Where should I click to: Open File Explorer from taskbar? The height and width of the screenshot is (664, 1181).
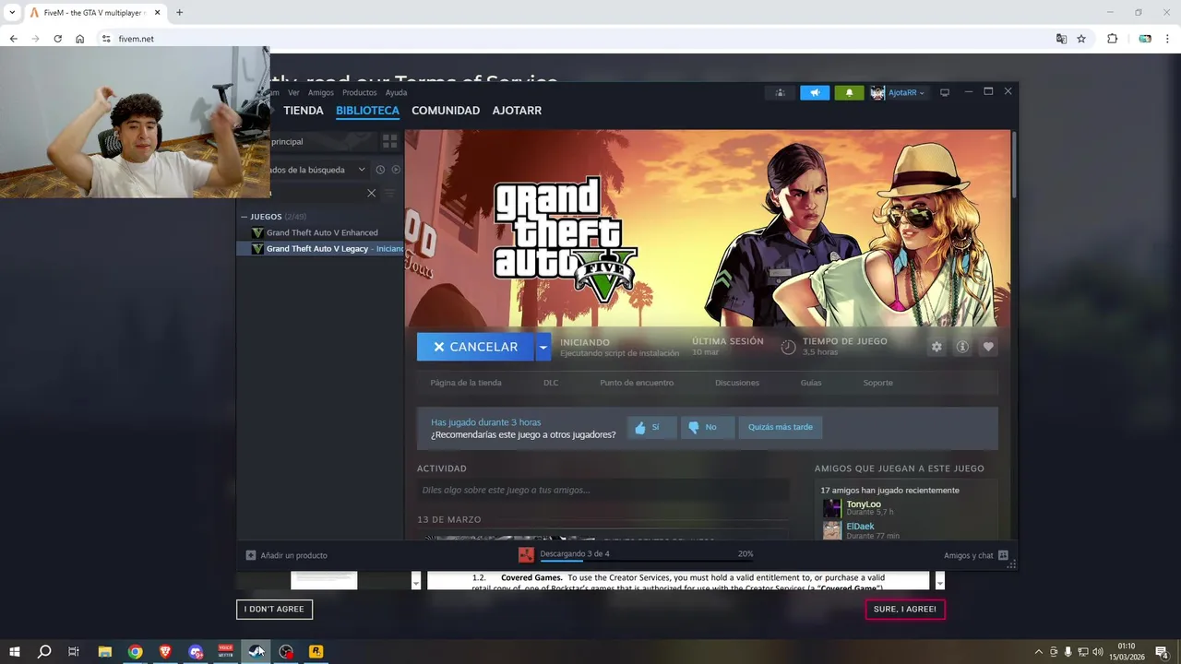tap(105, 651)
